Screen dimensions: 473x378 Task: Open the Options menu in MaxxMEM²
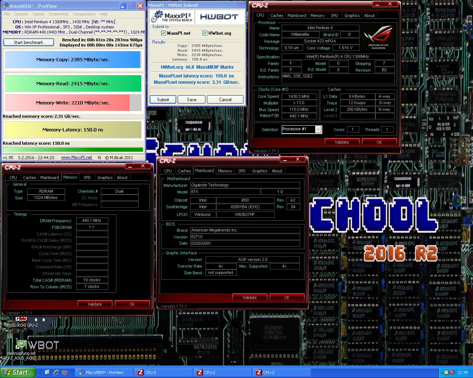pyautogui.click(x=21, y=14)
